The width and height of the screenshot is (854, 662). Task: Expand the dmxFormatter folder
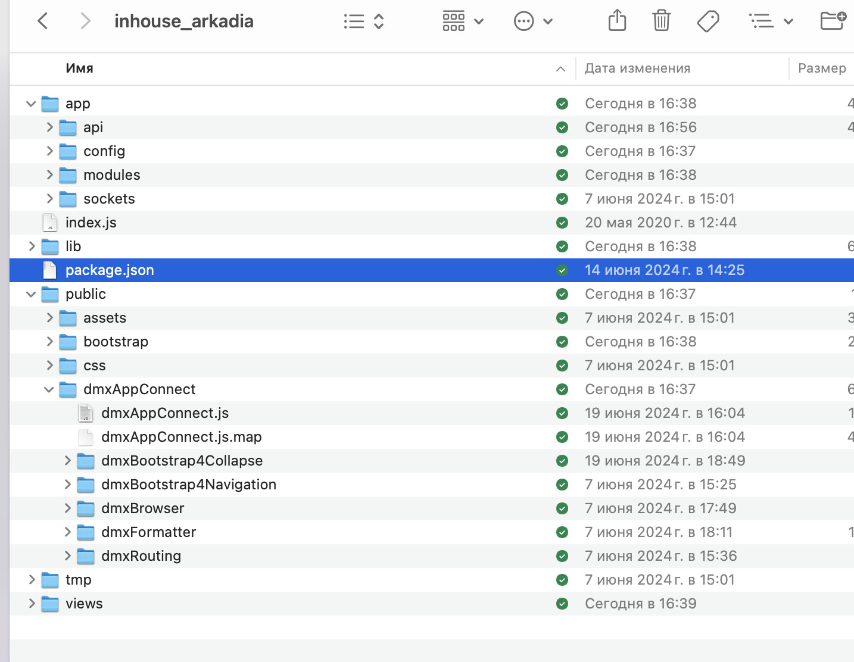(x=67, y=532)
